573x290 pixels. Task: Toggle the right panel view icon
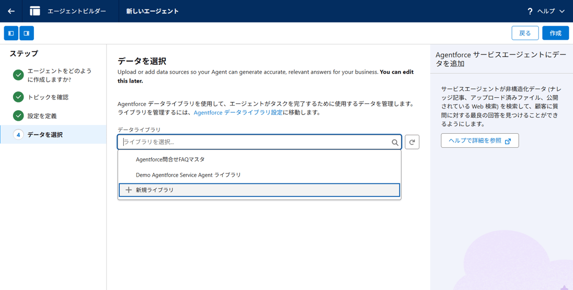[27, 33]
